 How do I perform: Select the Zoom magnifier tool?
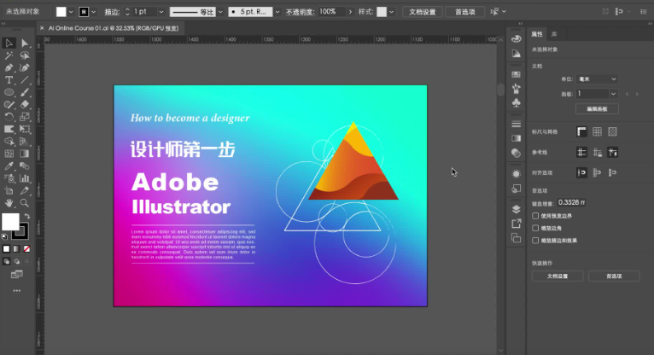pos(25,203)
